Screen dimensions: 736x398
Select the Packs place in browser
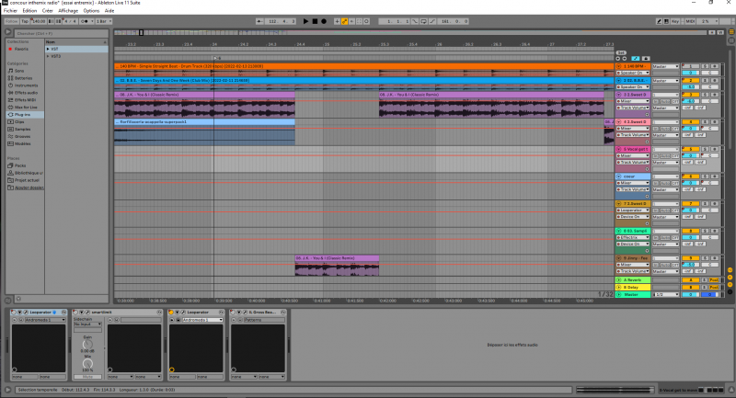coord(20,165)
